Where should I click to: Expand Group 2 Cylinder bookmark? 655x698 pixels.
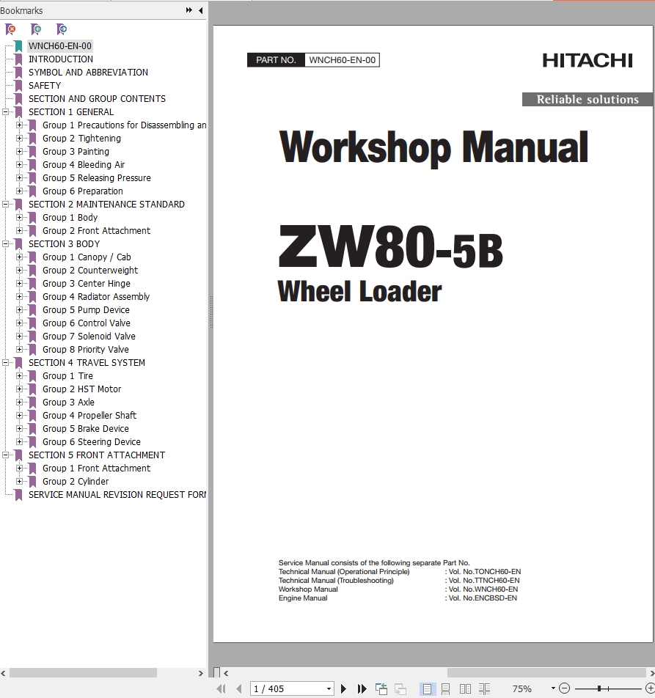[19, 482]
